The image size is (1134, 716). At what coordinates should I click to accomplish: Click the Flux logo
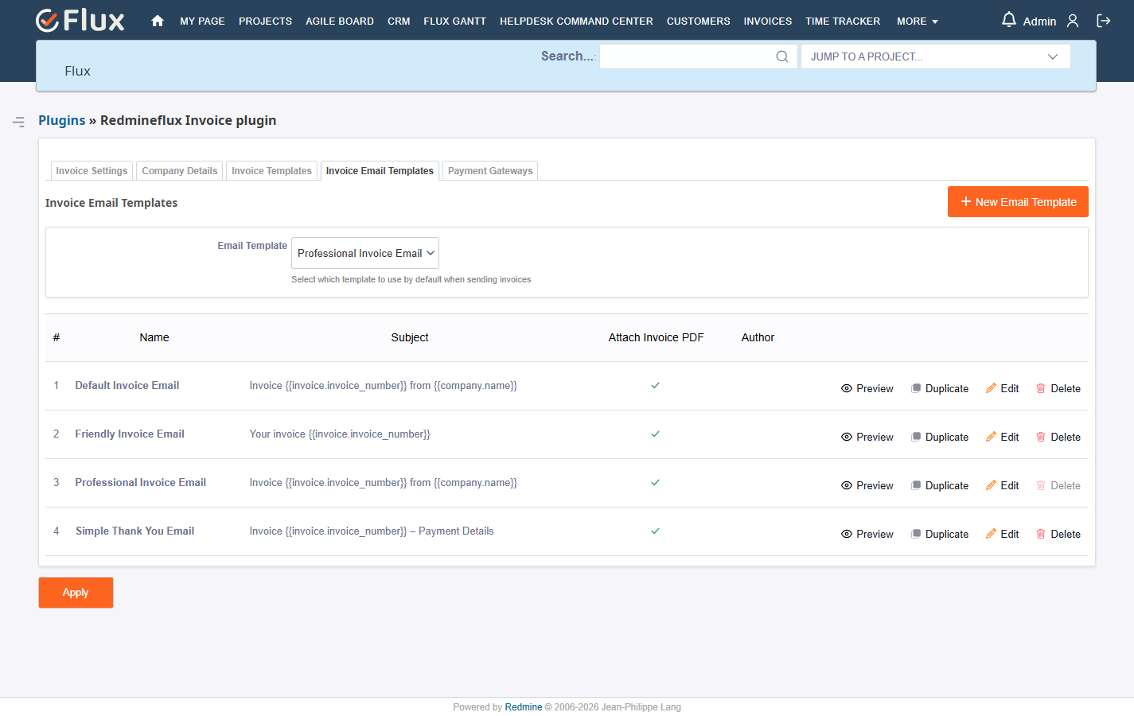tap(80, 21)
